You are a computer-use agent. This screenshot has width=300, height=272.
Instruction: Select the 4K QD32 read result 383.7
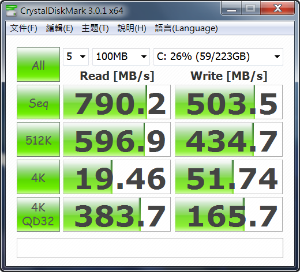point(117,214)
